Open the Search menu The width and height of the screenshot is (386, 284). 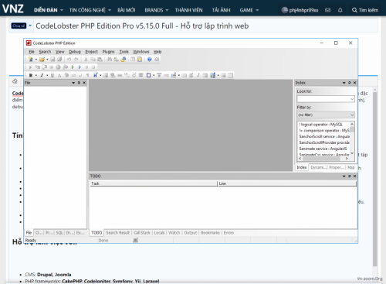(x=45, y=52)
